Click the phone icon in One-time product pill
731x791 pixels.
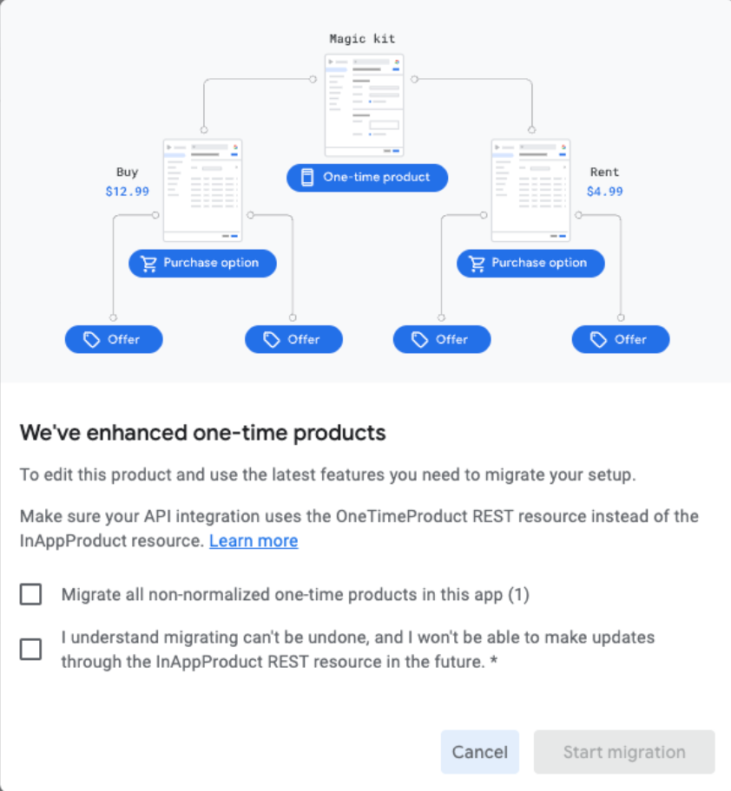point(307,178)
